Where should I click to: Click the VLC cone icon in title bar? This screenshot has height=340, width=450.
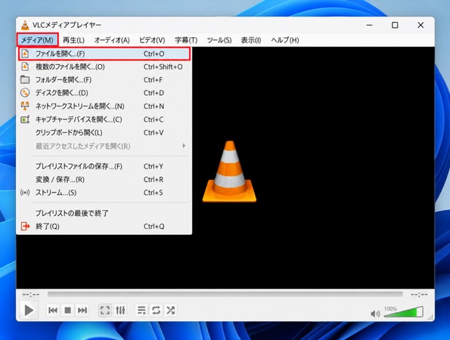coord(25,25)
